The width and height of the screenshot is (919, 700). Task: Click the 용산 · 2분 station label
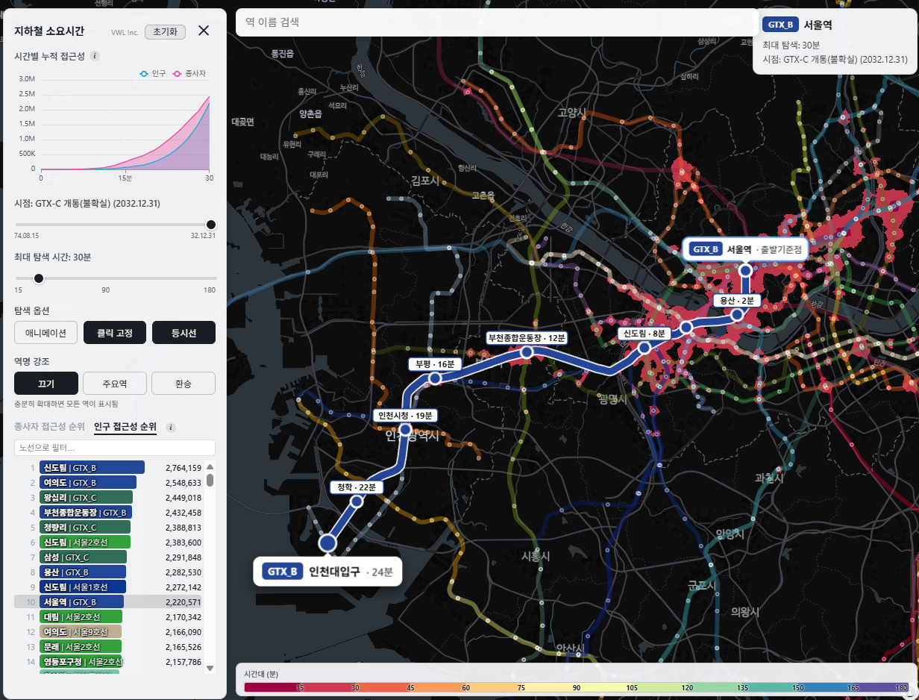(736, 301)
